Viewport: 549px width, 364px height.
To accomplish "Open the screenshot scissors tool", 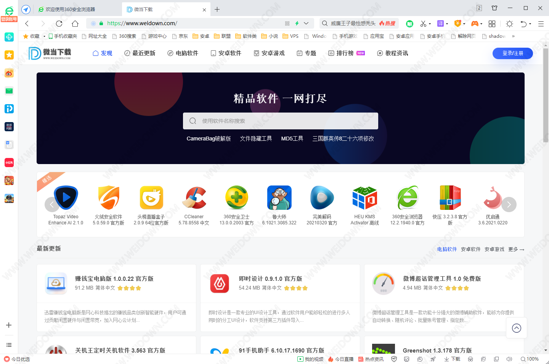I will click(423, 24).
